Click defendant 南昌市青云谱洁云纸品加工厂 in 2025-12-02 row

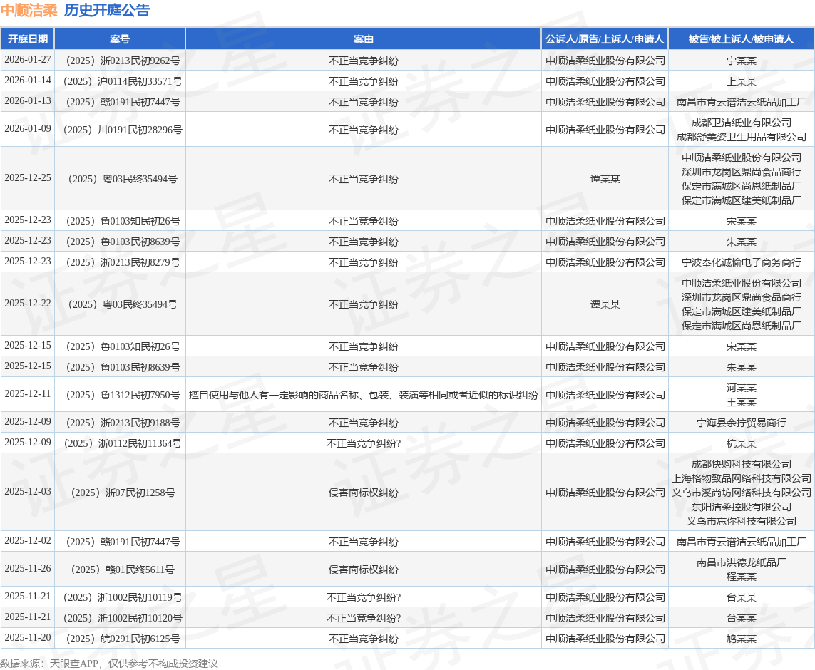(x=741, y=542)
